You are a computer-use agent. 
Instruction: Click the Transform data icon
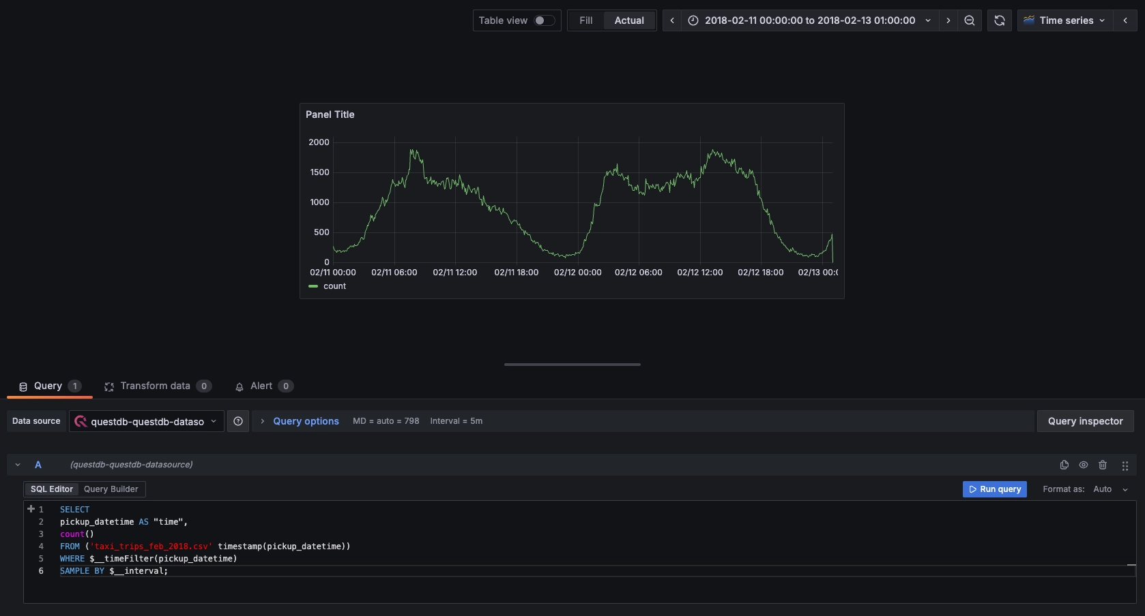coord(109,386)
